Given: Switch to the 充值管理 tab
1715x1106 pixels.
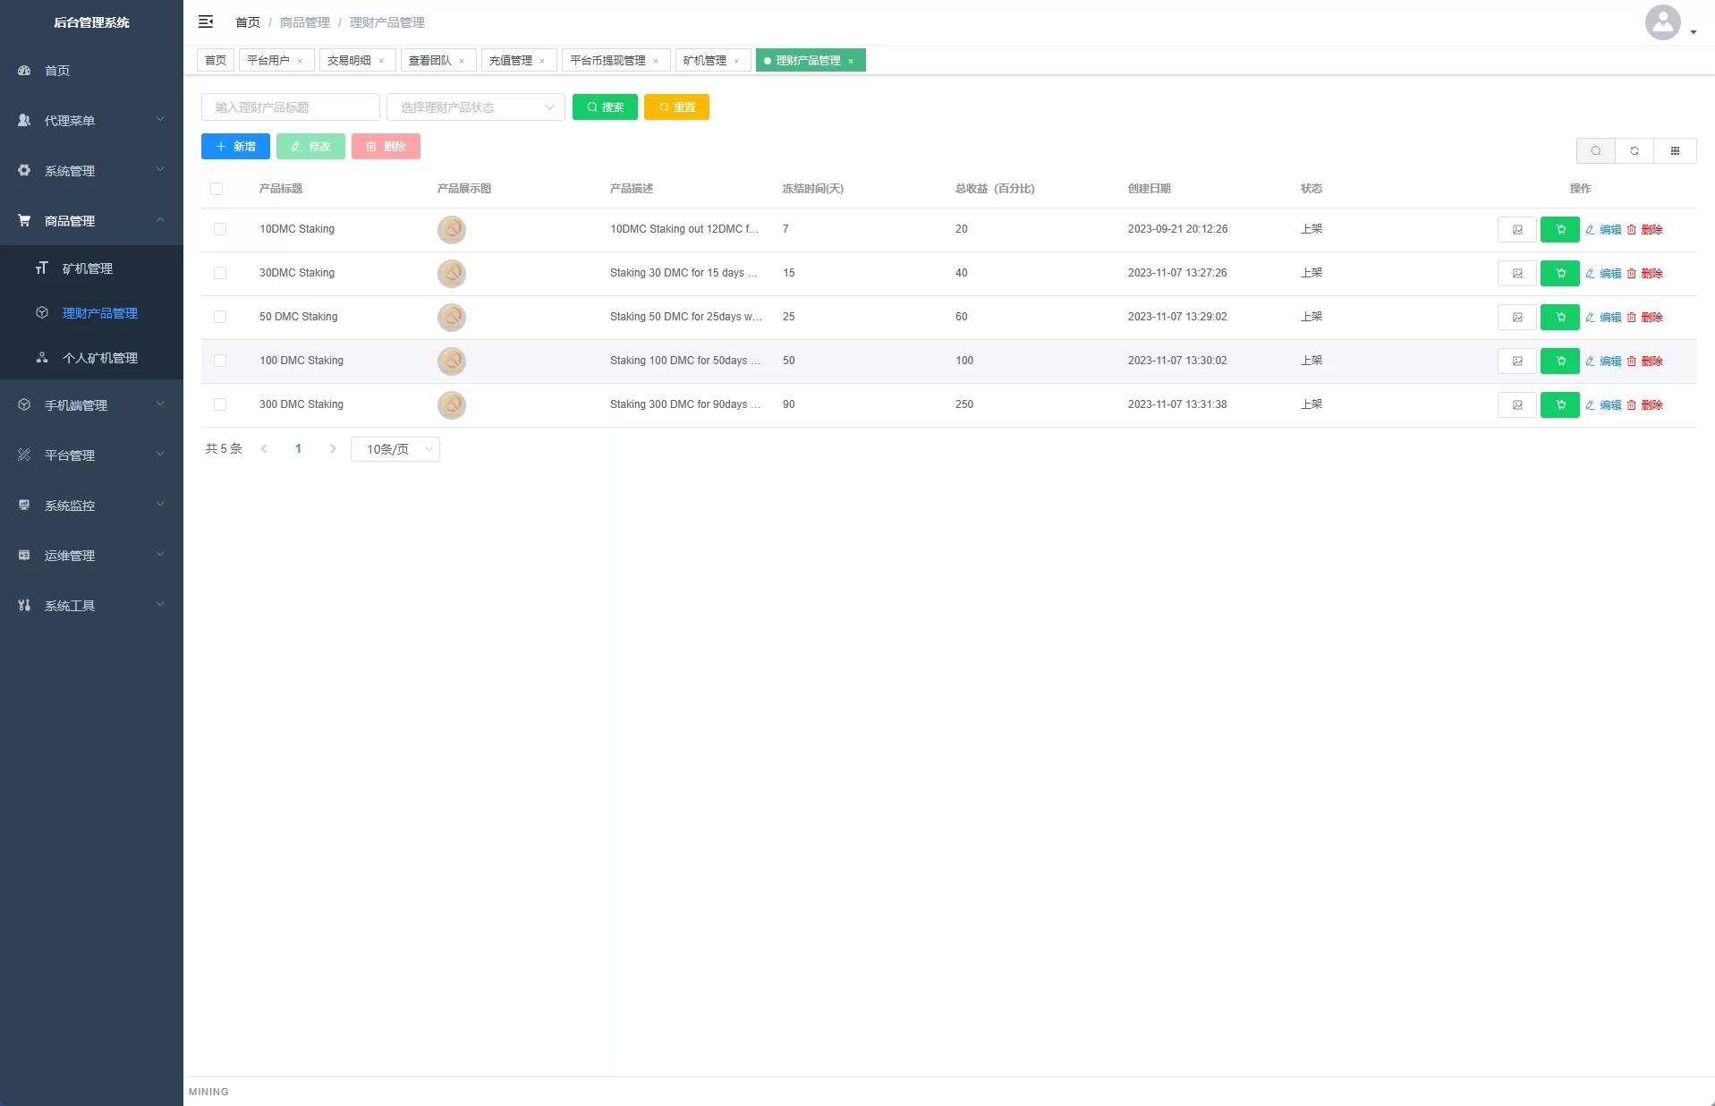Looking at the screenshot, I should pyautogui.click(x=511, y=61).
